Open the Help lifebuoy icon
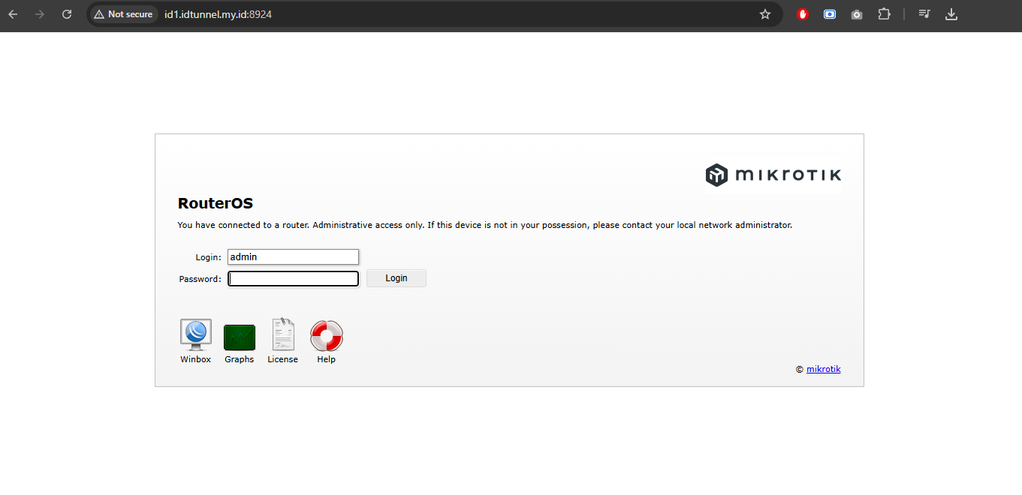 pyautogui.click(x=327, y=335)
